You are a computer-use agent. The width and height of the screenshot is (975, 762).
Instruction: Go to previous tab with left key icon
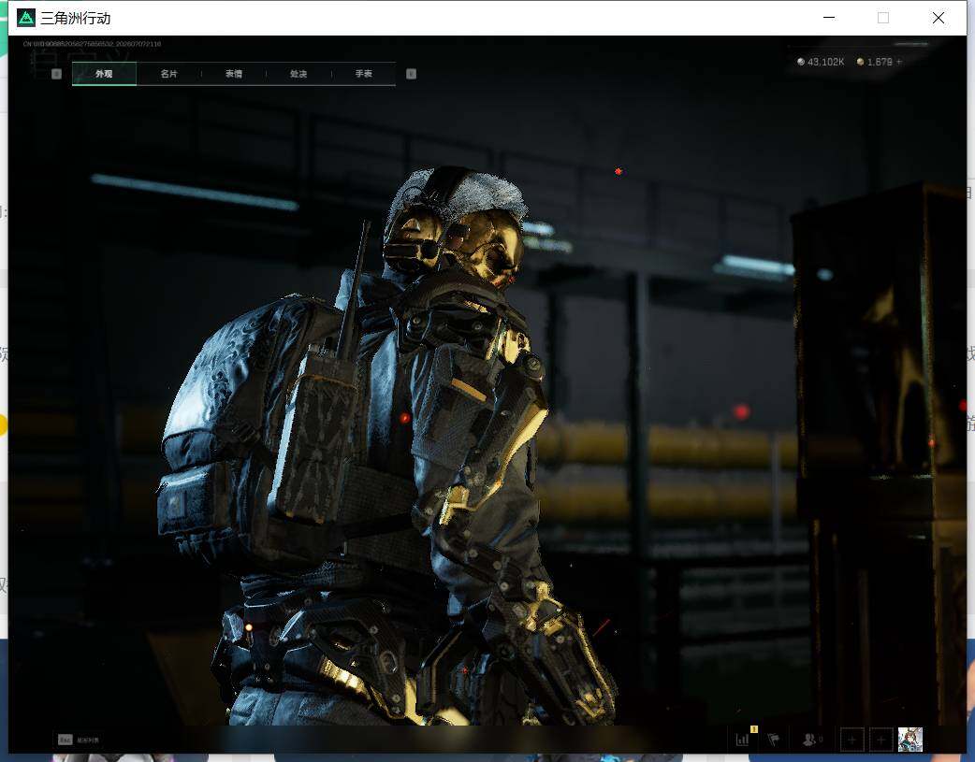tap(56, 74)
